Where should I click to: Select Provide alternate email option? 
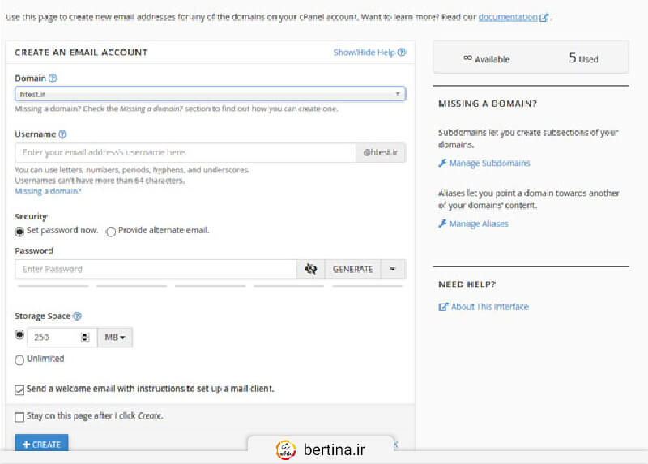(111, 231)
